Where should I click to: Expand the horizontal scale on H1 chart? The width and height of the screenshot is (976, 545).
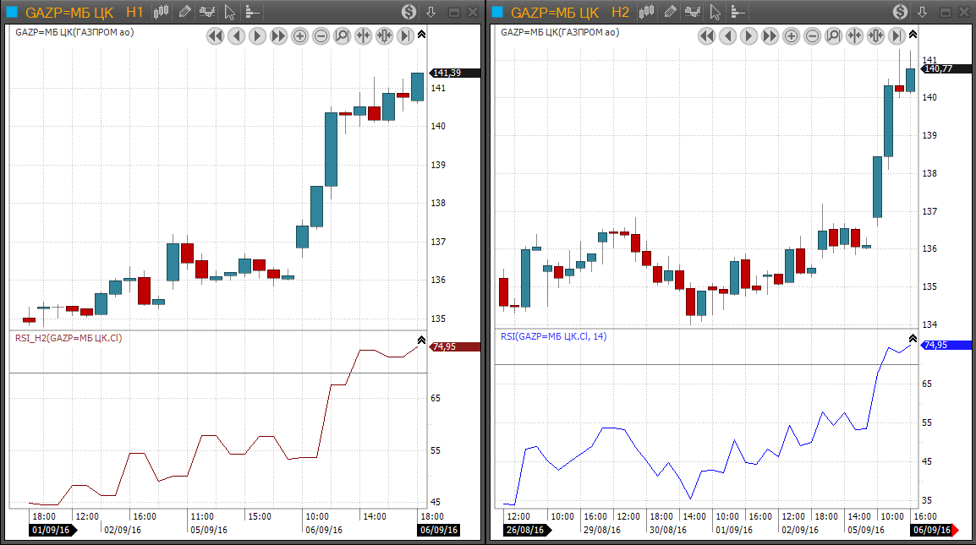tap(384, 35)
